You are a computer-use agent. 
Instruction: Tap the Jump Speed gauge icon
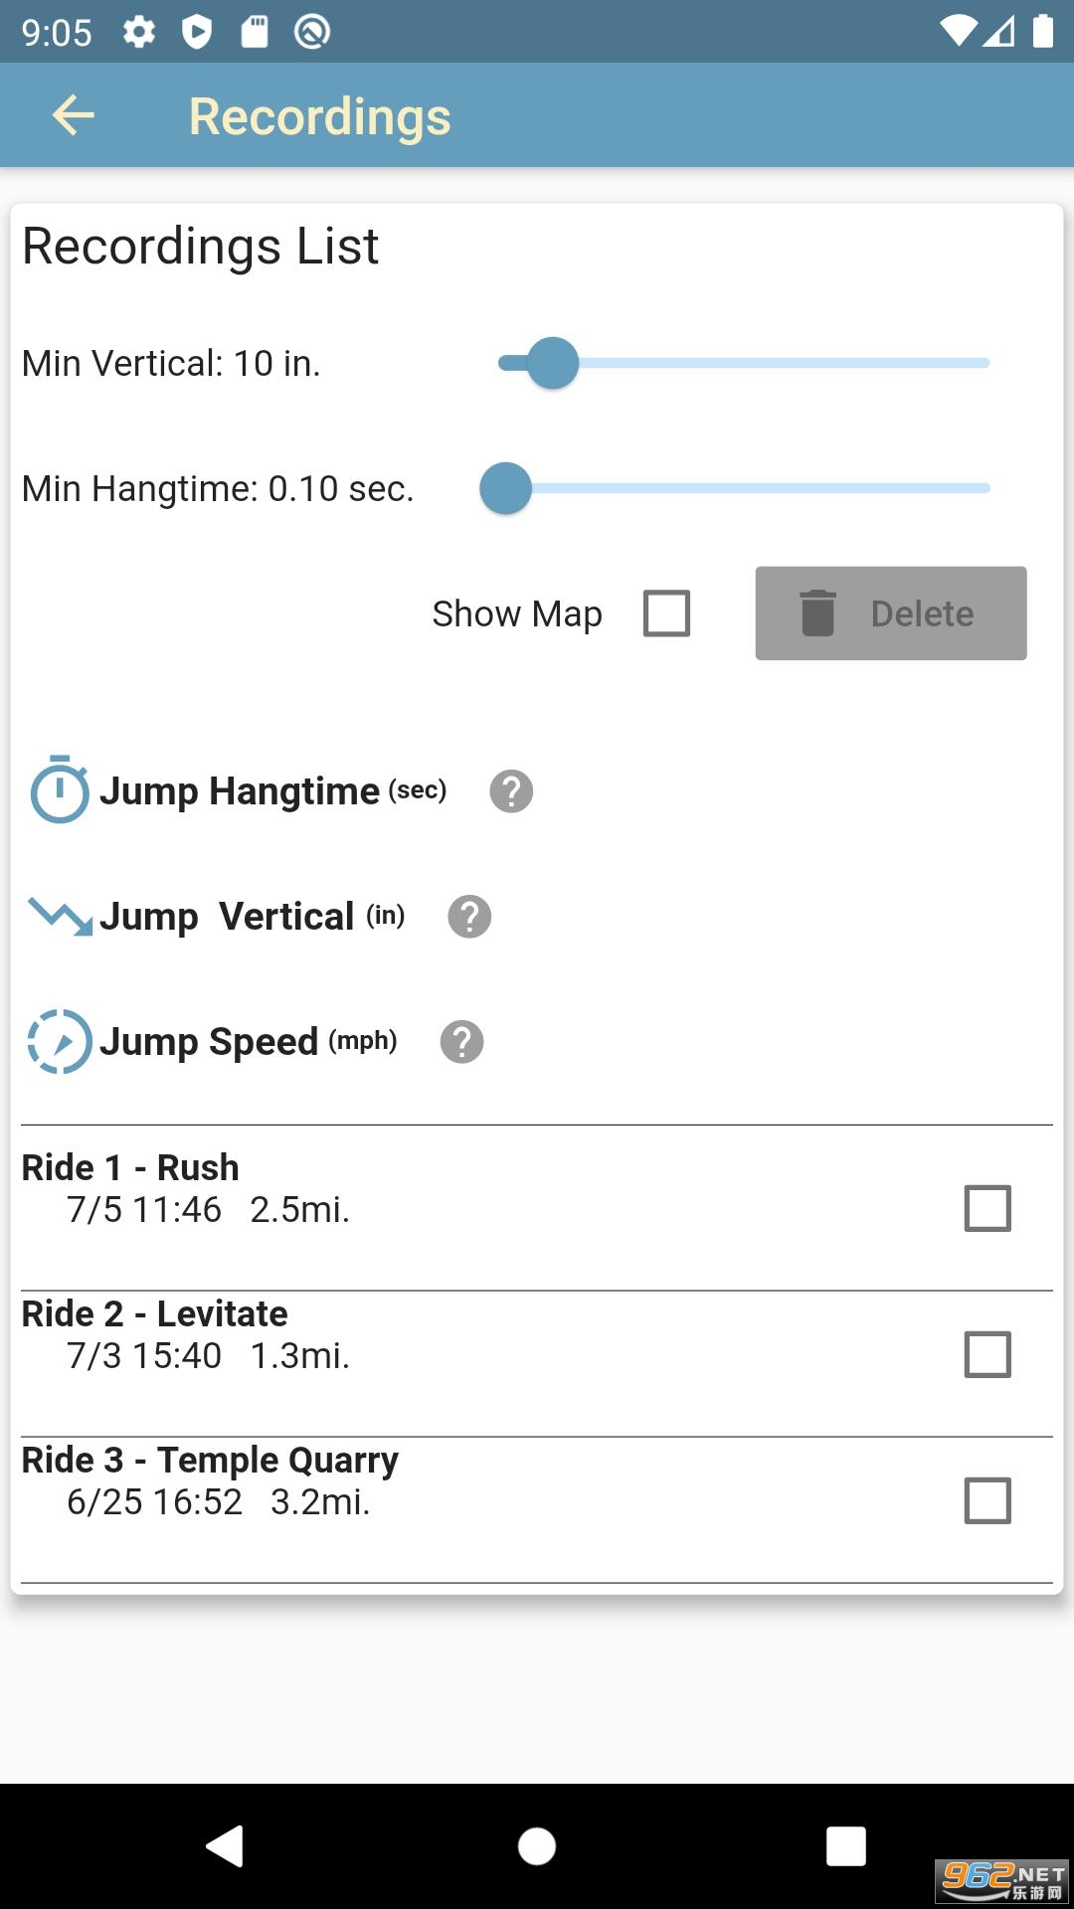(60, 1041)
